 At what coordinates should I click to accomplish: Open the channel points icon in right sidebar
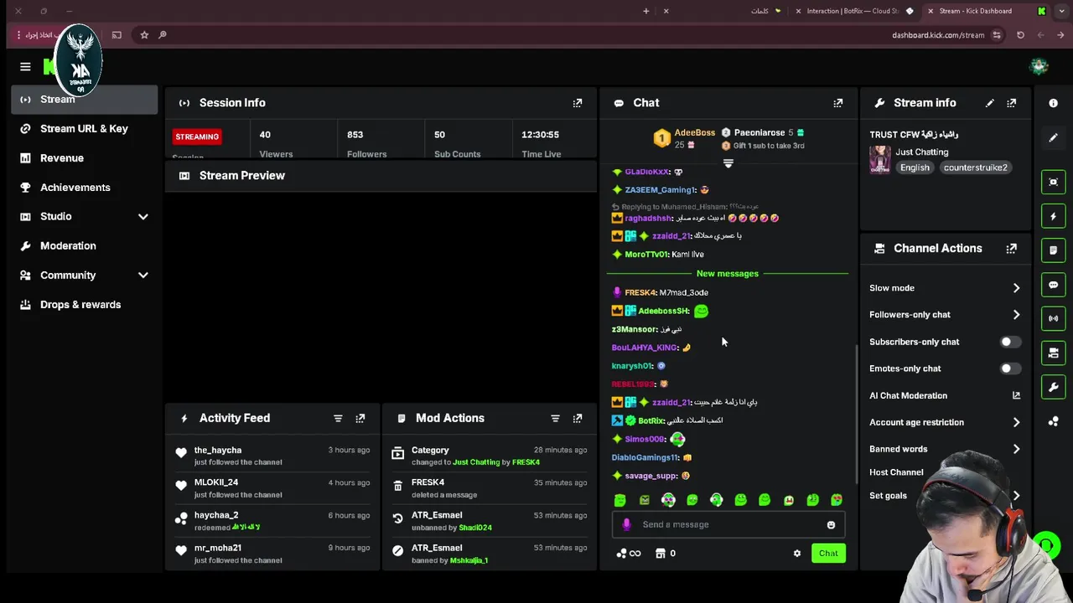(1054, 421)
